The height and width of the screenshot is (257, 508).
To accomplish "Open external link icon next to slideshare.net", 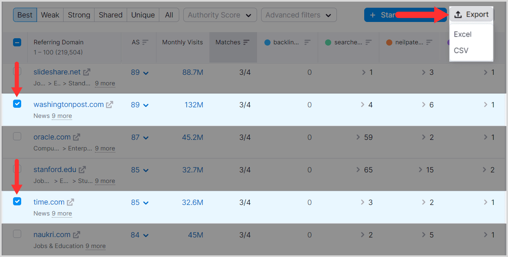I will click(87, 72).
